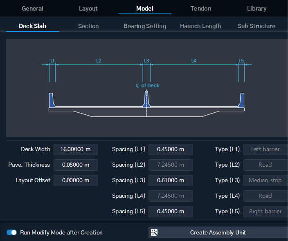Image resolution: width=288 pixels, height=241 pixels.
Task: Click the Deck Width input field
Action: (76, 149)
